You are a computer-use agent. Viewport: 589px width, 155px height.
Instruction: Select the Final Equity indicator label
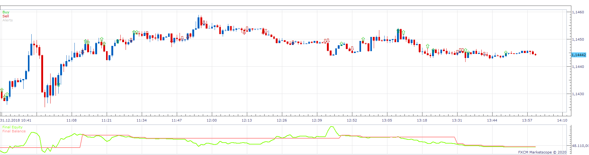12,127
